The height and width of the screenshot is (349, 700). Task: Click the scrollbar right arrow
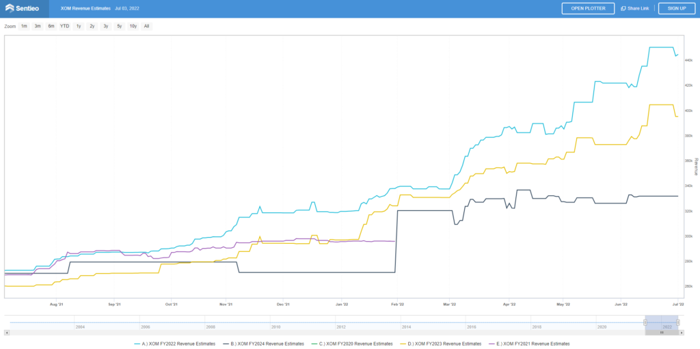pyautogui.click(x=682, y=333)
